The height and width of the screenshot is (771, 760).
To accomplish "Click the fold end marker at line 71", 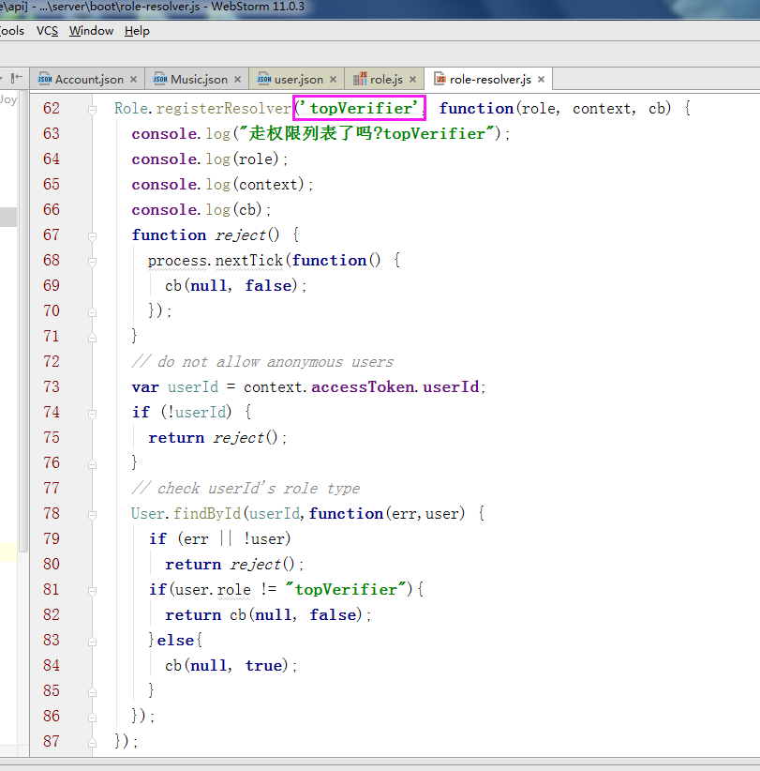I will tap(93, 338).
